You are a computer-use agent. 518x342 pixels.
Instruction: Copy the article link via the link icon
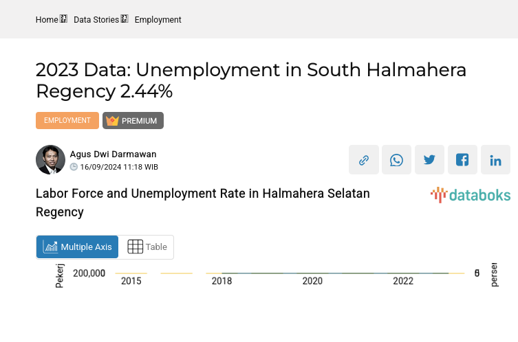[363, 160]
